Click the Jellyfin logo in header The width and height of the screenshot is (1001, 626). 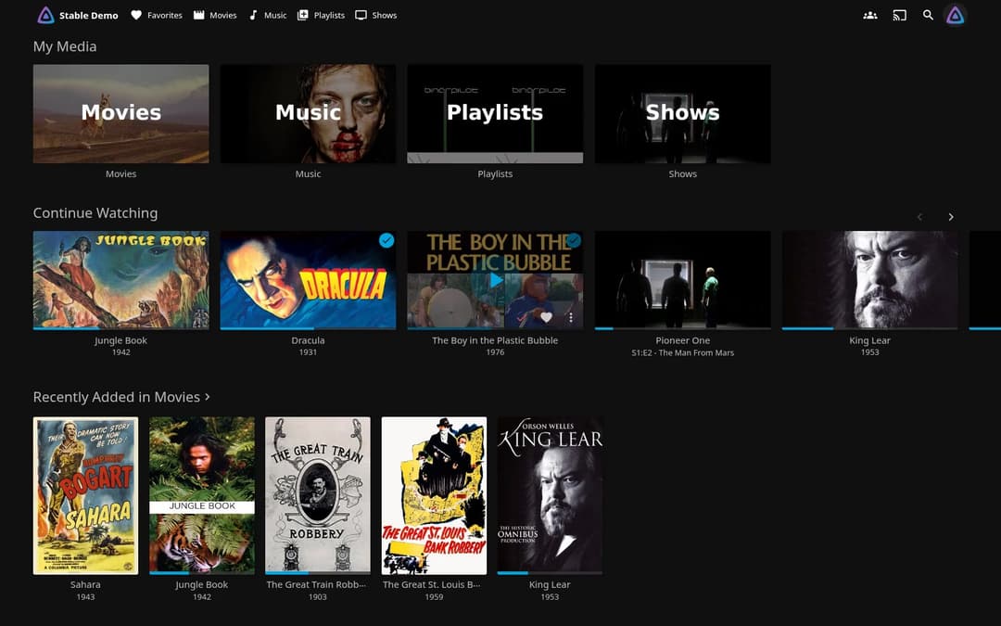45,15
